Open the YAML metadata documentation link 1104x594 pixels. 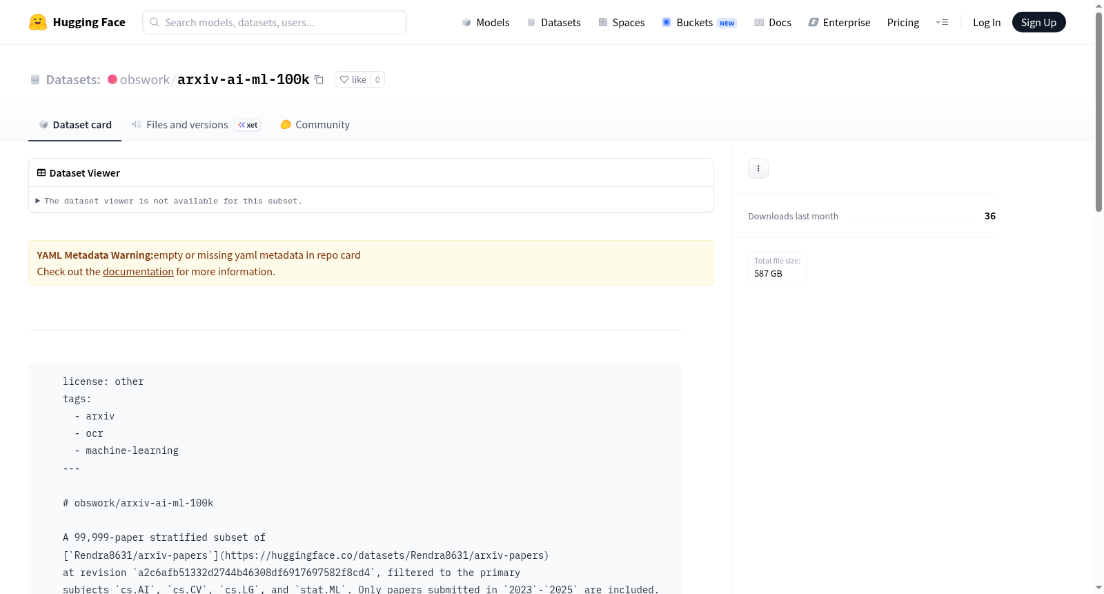(138, 272)
